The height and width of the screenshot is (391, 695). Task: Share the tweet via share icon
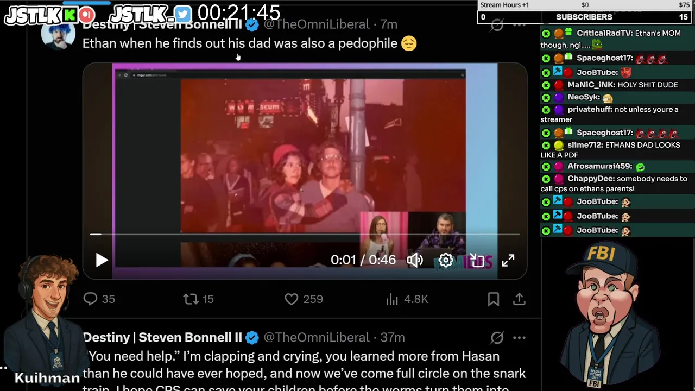click(x=519, y=299)
